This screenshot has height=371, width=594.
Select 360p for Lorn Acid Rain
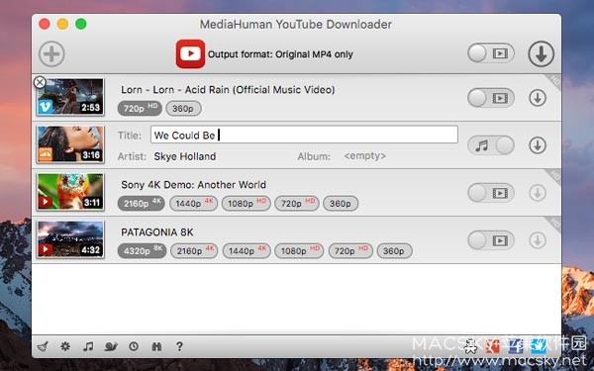pos(183,109)
